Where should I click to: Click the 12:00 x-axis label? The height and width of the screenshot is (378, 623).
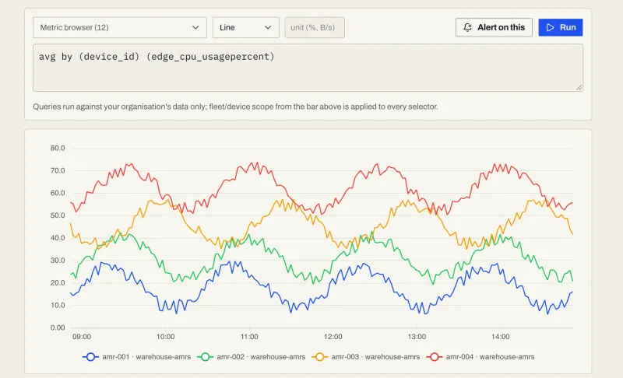click(333, 337)
